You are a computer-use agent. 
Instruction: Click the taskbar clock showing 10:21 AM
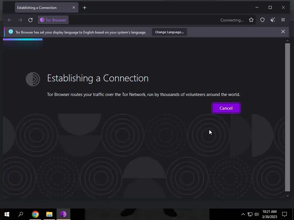click(x=269, y=214)
